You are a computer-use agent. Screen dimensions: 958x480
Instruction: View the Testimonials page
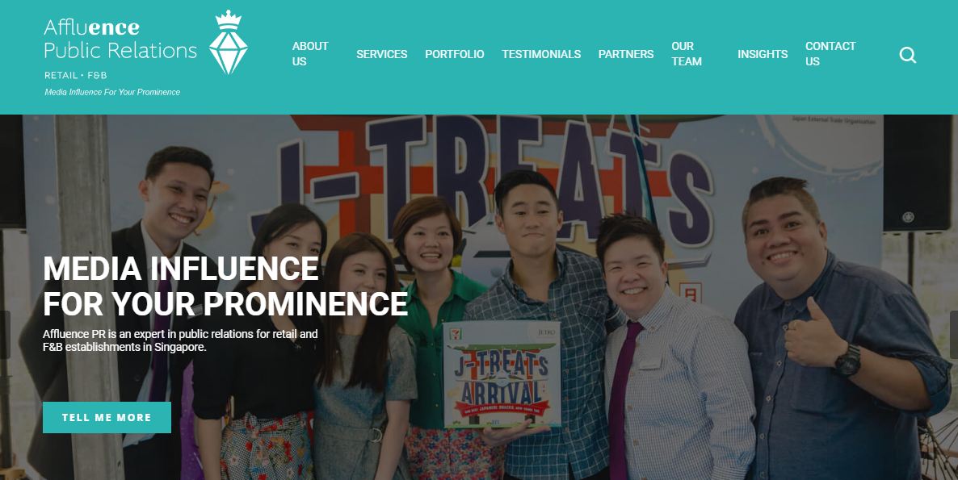[x=541, y=54]
